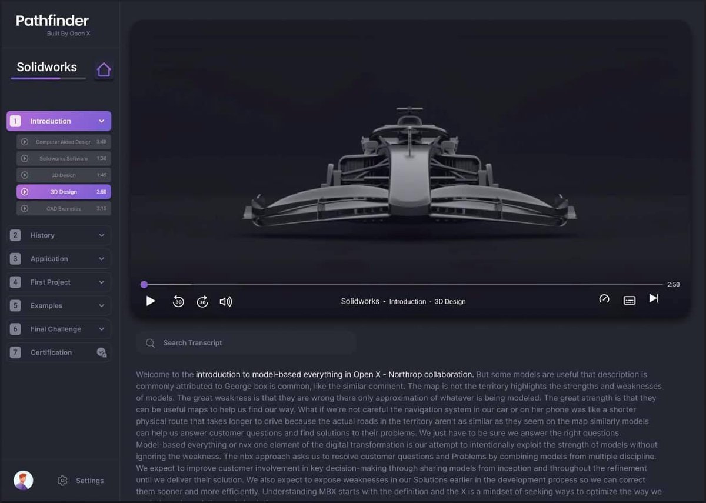Select the 3D Design lesson

64,192
